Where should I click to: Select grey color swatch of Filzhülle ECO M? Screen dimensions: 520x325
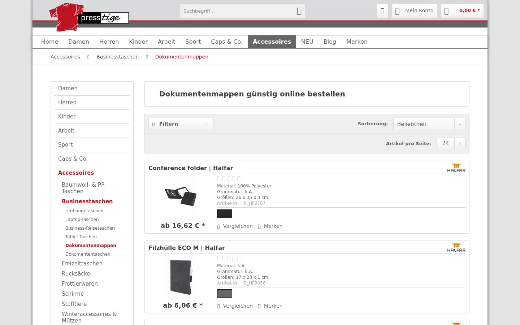pos(225,294)
